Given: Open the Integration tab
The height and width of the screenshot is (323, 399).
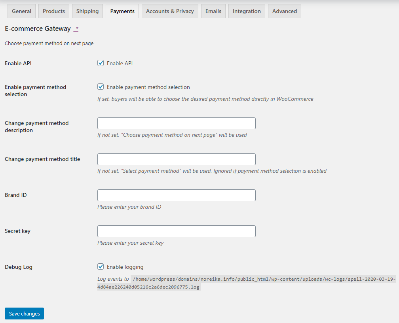Looking at the screenshot, I should click(247, 11).
